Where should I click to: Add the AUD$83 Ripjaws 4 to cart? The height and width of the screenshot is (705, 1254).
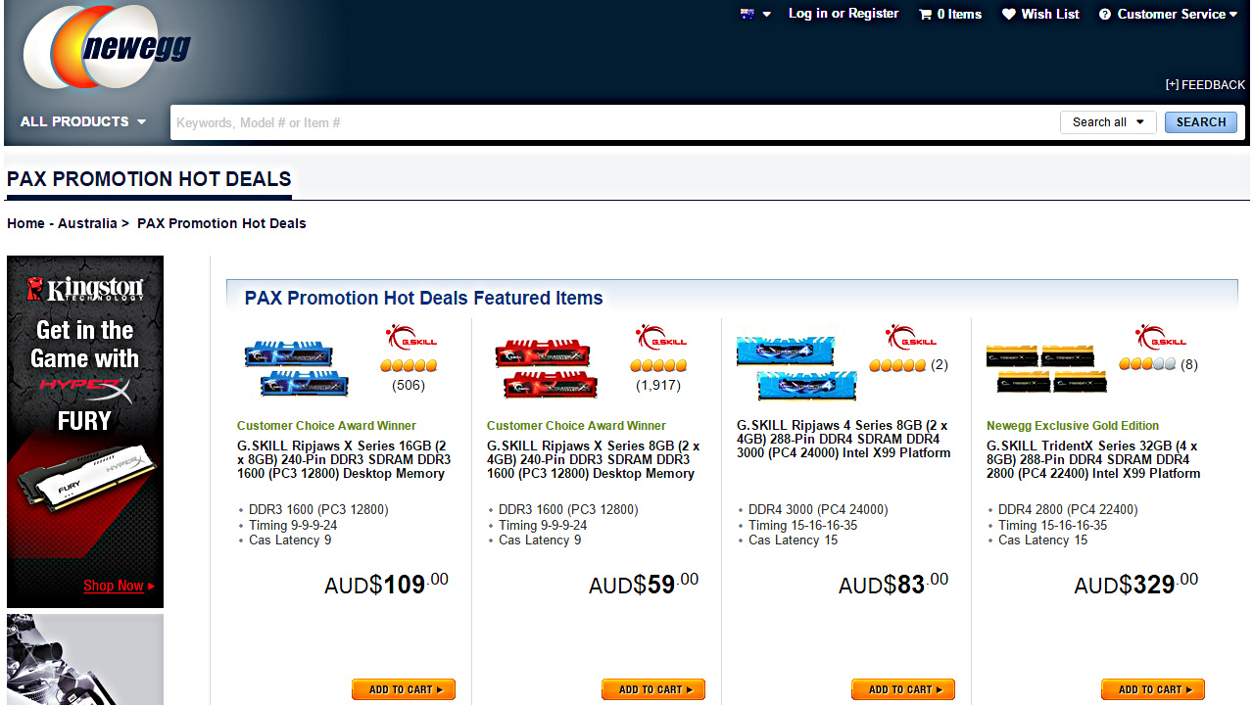coord(903,689)
